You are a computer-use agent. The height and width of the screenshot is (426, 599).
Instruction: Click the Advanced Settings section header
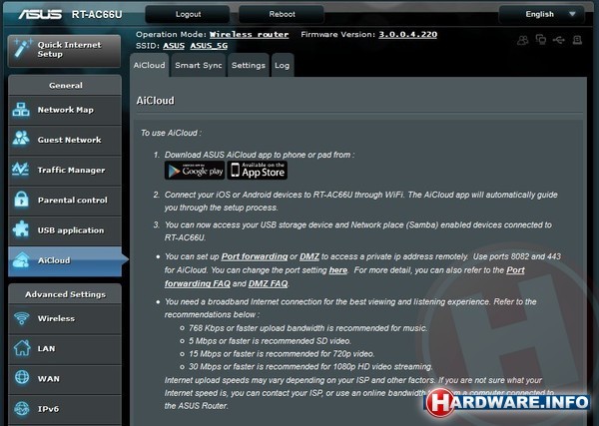tap(65, 294)
